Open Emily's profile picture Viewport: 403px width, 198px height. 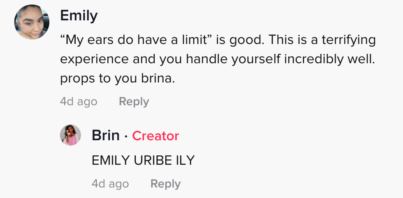click(x=32, y=23)
